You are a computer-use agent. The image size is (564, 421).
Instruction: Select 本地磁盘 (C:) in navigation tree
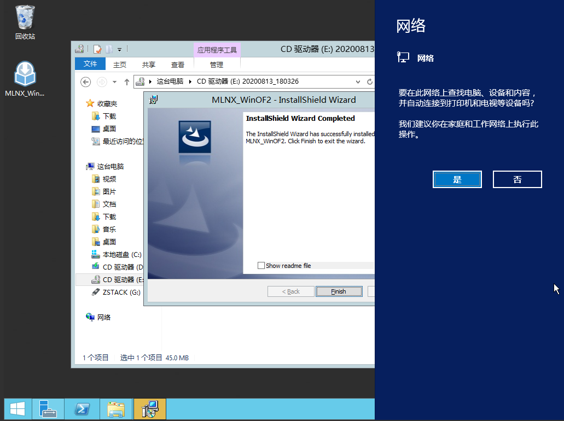point(121,254)
